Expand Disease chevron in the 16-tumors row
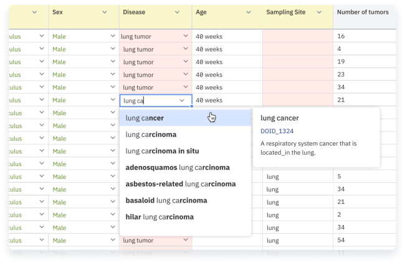Image resolution: width=405 pixels, height=263 pixels. [185, 36]
